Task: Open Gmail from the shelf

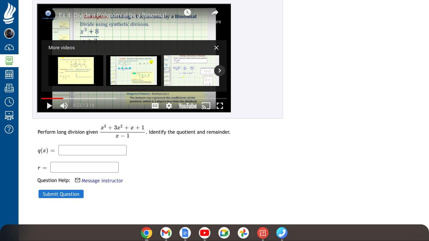Action: [x=166, y=233]
